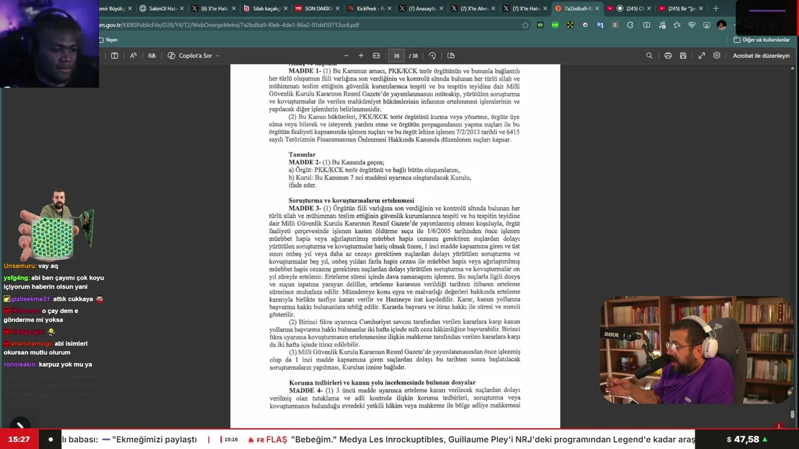The image size is (799, 449).
Task: Click the 15:27 timer at bottom
Action: (19, 440)
